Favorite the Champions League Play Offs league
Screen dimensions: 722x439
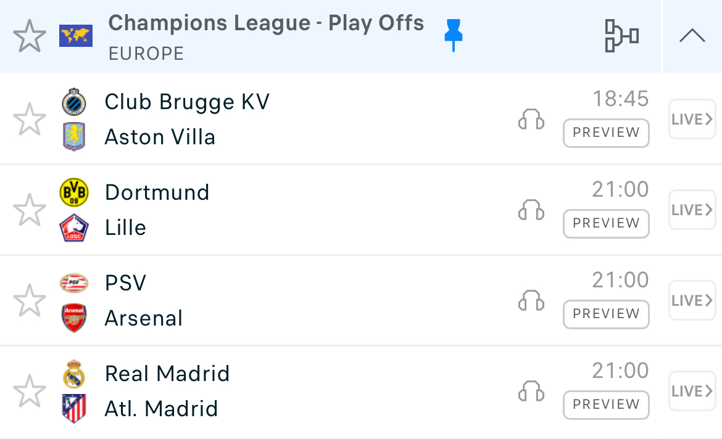coord(30,36)
